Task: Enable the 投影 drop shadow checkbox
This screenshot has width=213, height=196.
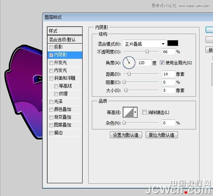Action: tap(51, 47)
